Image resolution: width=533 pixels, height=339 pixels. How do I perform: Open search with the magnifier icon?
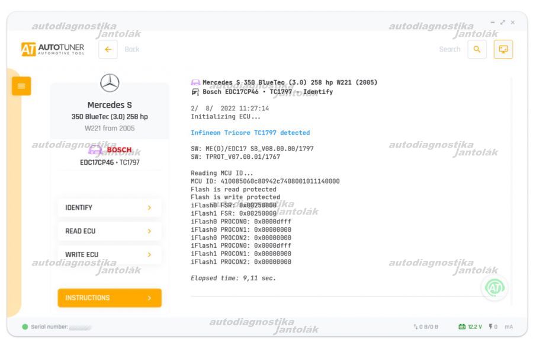point(477,49)
